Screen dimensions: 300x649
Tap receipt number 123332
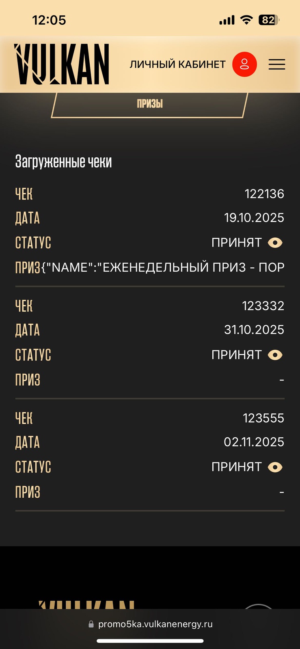coord(263,306)
